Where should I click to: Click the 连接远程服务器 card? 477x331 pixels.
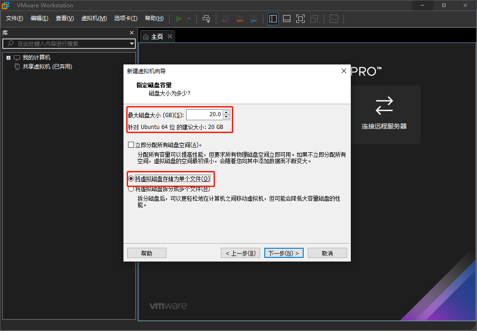[x=386, y=115]
